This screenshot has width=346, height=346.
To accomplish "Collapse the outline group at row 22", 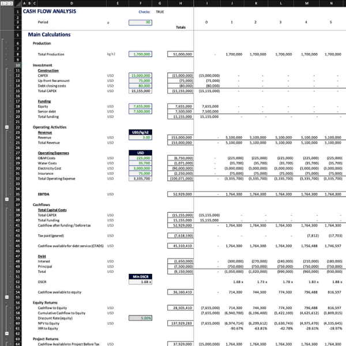I will [x=6, y=127].
